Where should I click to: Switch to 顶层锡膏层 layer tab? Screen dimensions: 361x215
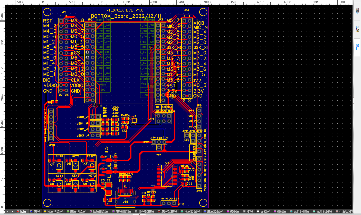click(x=145, y=212)
